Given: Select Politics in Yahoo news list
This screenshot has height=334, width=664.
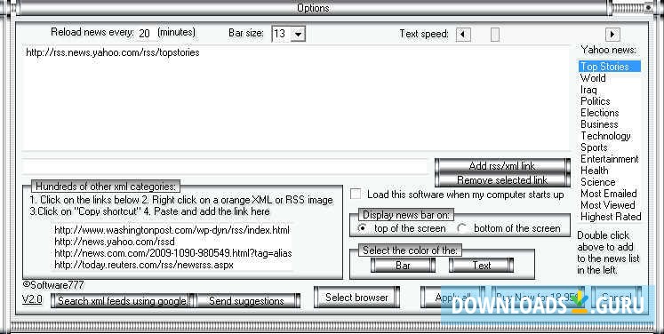Looking at the screenshot, I should pyautogui.click(x=609, y=101).
